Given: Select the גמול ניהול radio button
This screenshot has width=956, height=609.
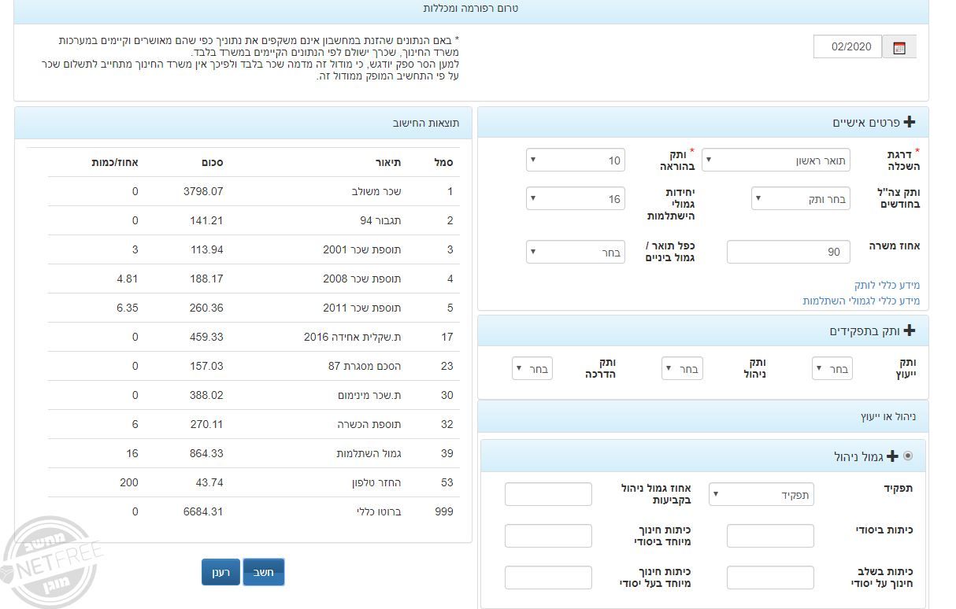Looking at the screenshot, I should pos(908,456).
